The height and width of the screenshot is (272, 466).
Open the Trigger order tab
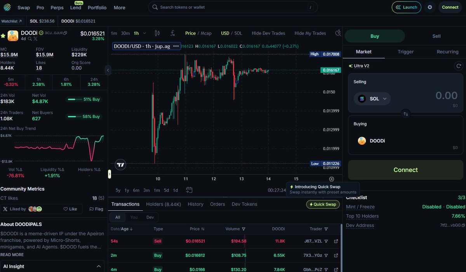(x=405, y=52)
